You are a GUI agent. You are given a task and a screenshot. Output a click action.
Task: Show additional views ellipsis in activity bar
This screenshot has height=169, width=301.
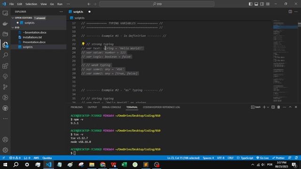tap(5, 119)
